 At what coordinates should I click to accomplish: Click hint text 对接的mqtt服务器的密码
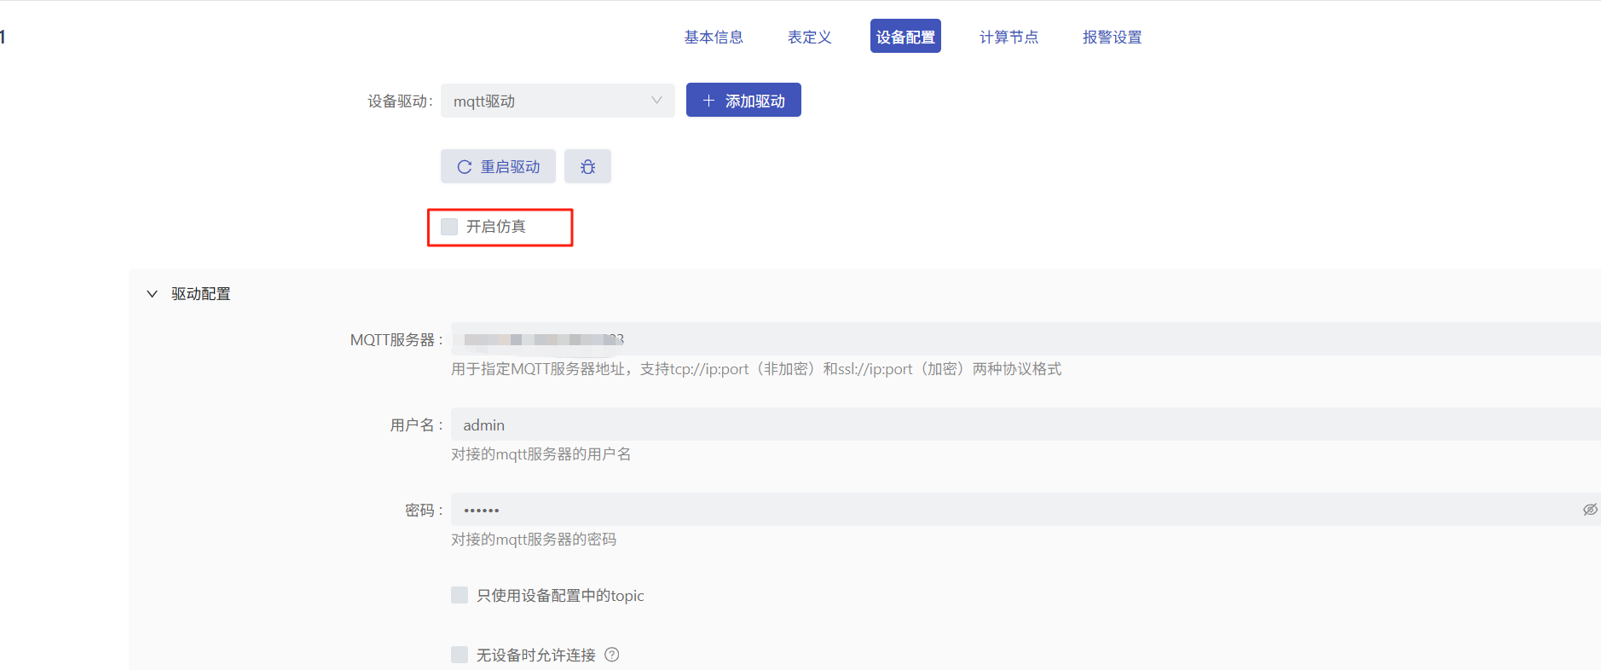coord(534,540)
